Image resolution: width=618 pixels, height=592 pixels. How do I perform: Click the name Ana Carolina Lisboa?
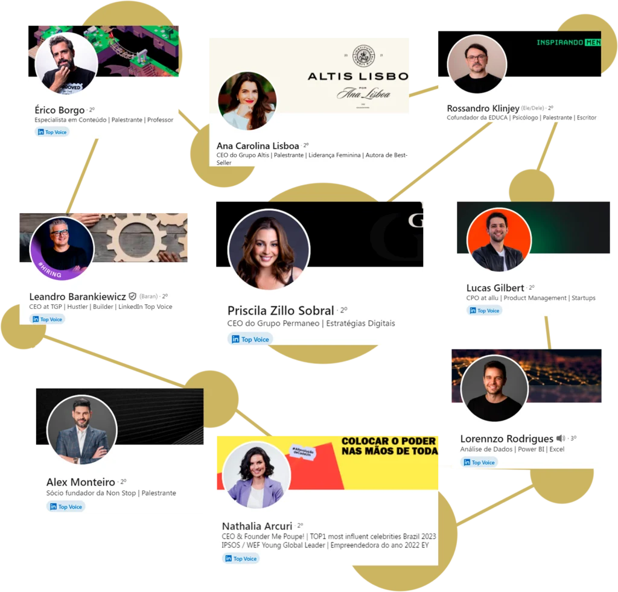point(258,146)
